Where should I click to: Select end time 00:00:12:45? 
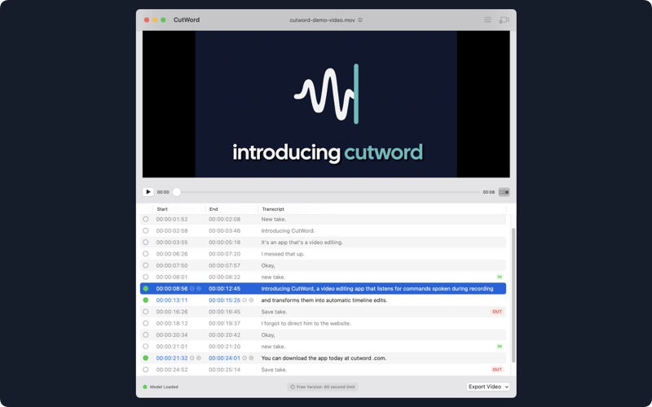pyautogui.click(x=224, y=288)
